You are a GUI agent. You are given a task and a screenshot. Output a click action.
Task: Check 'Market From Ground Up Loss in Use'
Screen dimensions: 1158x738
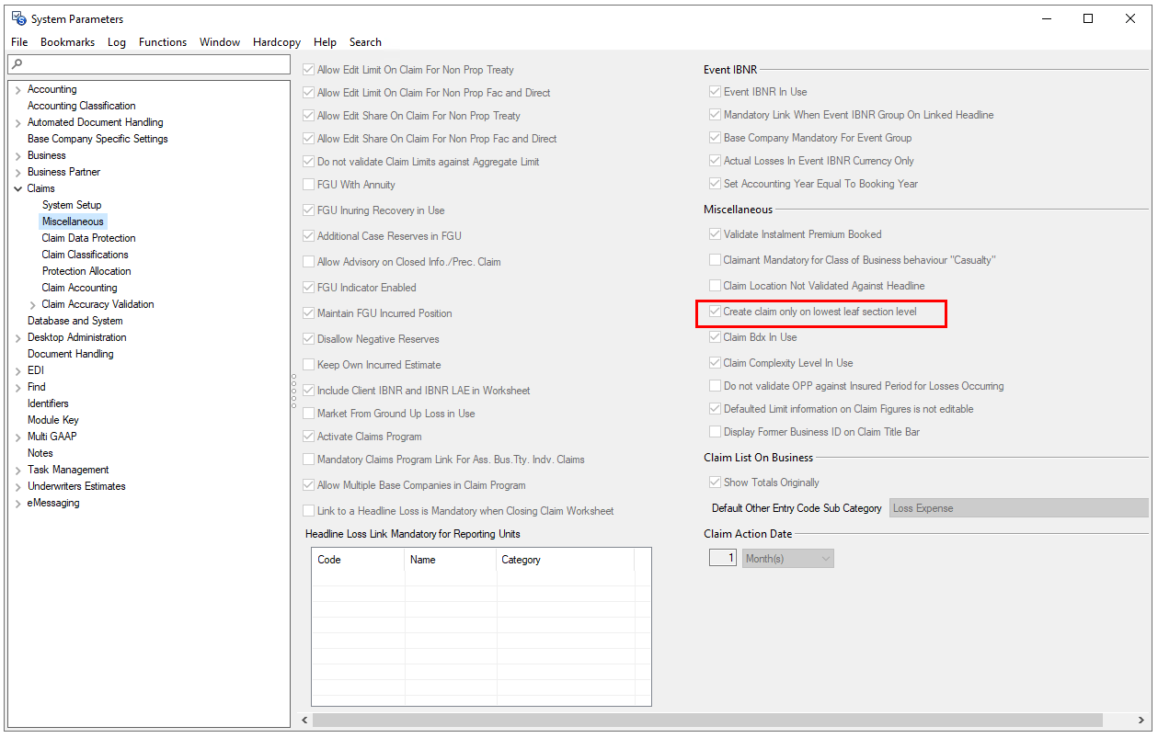(x=308, y=413)
